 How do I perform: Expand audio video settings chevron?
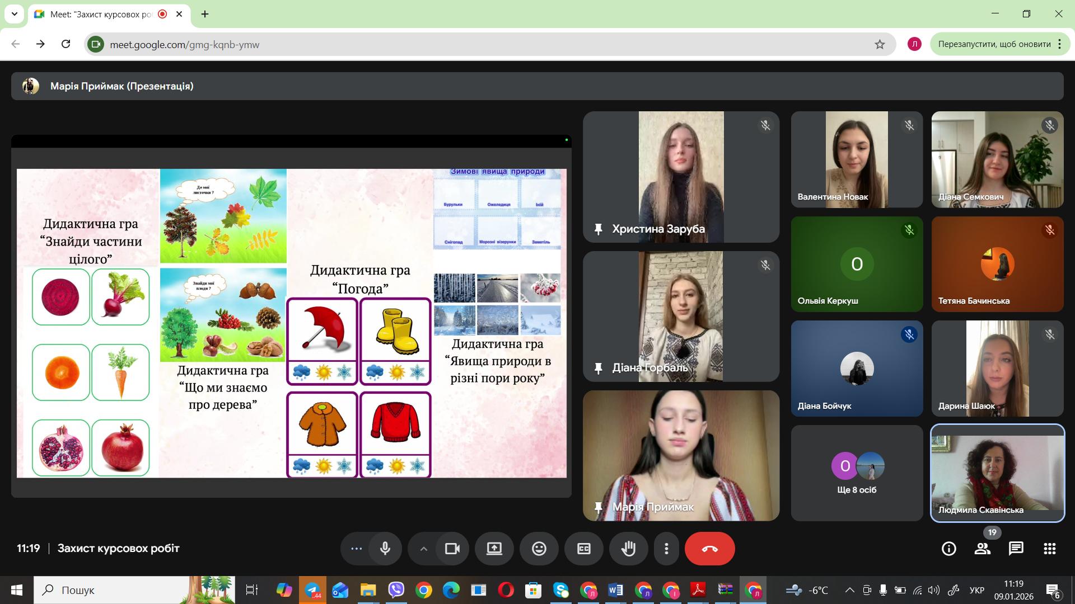click(424, 549)
